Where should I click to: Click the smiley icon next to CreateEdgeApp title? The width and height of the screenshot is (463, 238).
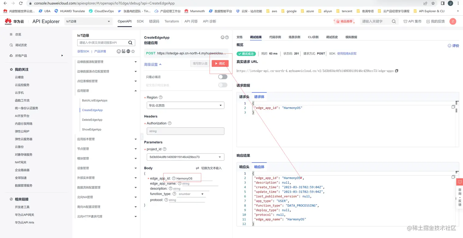pyautogui.click(x=223, y=37)
